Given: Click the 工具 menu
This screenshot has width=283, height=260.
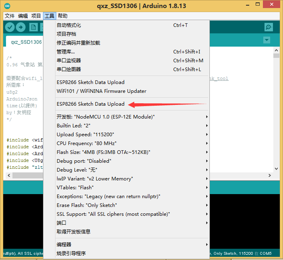Looking at the screenshot, I should click(49, 16).
